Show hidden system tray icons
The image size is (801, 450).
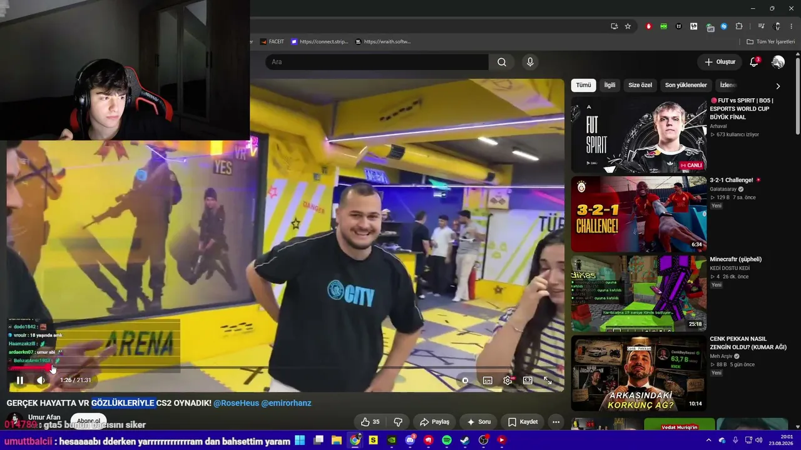click(708, 440)
